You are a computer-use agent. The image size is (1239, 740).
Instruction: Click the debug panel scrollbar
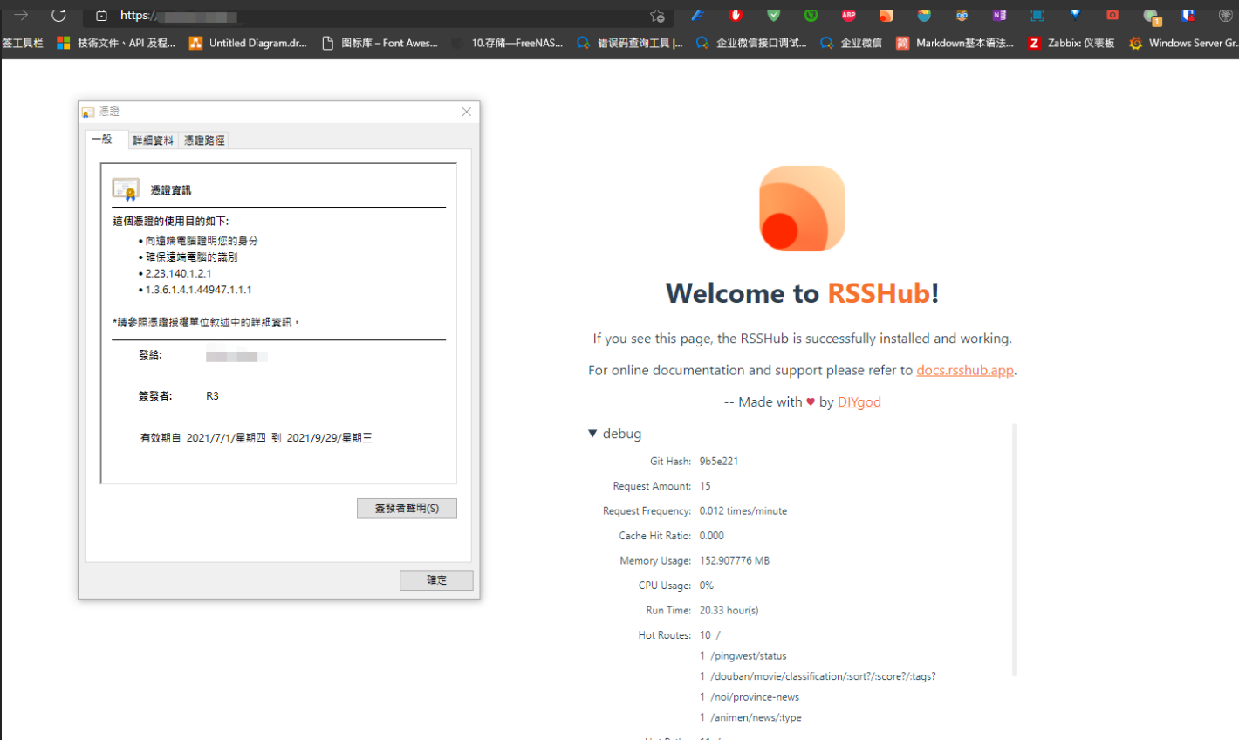(x=1014, y=550)
